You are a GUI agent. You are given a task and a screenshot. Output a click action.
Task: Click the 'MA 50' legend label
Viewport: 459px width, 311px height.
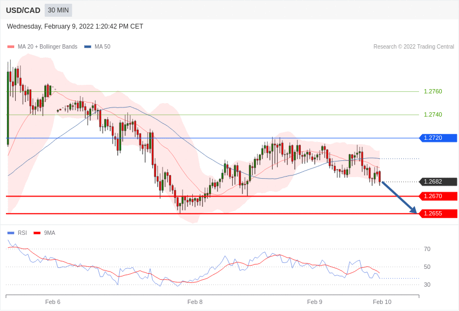[103, 46]
